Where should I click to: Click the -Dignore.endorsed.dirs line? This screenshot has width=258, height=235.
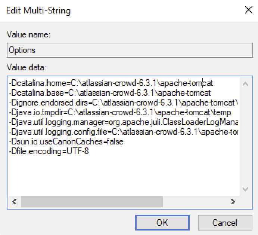pyautogui.click(x=123, y=103)
